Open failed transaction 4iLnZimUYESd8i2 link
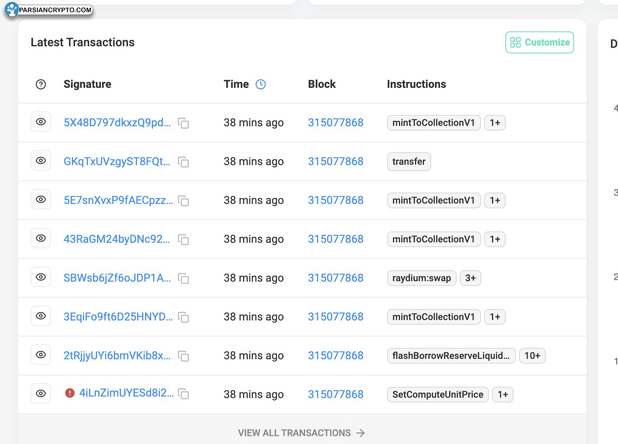Screen dimensions: 618x444 126,393
